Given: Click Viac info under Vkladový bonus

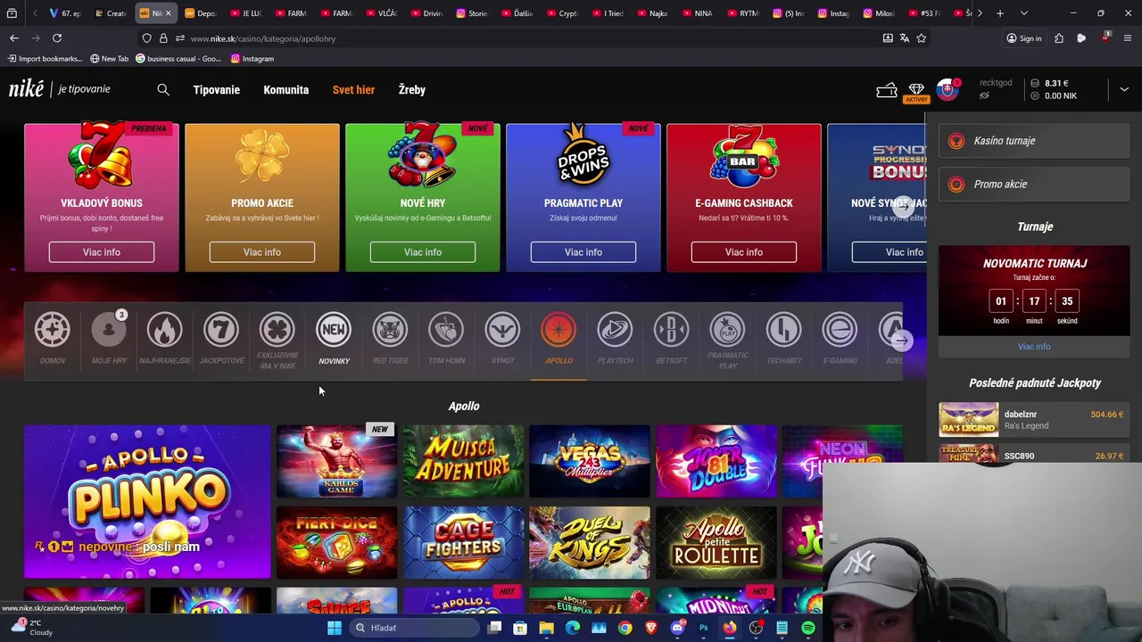Looking at the screenshot, I should [x=102, y=252].
